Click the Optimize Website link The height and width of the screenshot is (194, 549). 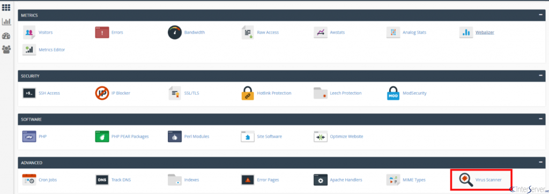coord(347,137)
